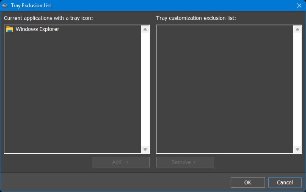Click the Tray Exclusion List title bar icon
Screen dimensions: 306x192
click(5, 6)
